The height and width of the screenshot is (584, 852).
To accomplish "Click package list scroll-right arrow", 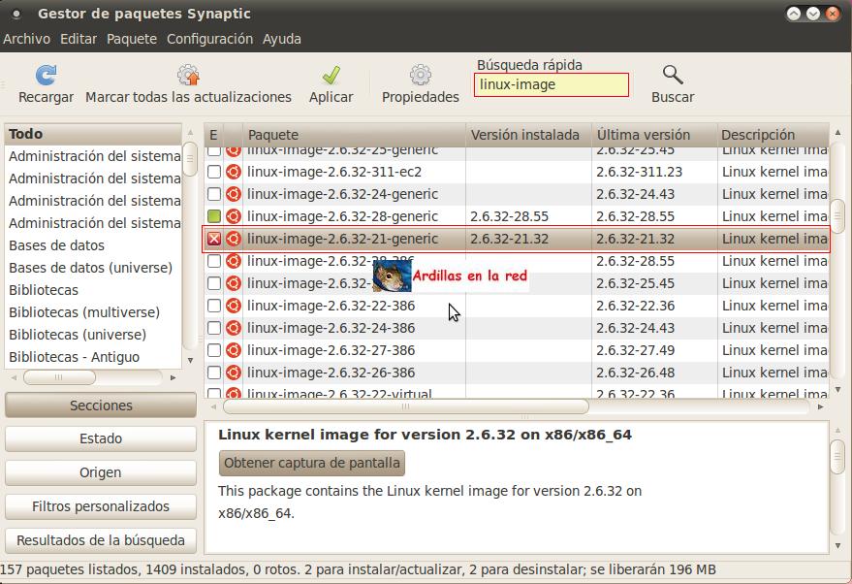I will coord(820,406).
